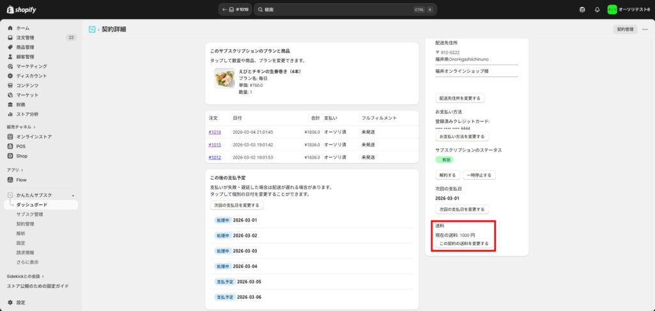Click この契約の送料を変更する button
This screenshot has width=655, height=311.
464,244
